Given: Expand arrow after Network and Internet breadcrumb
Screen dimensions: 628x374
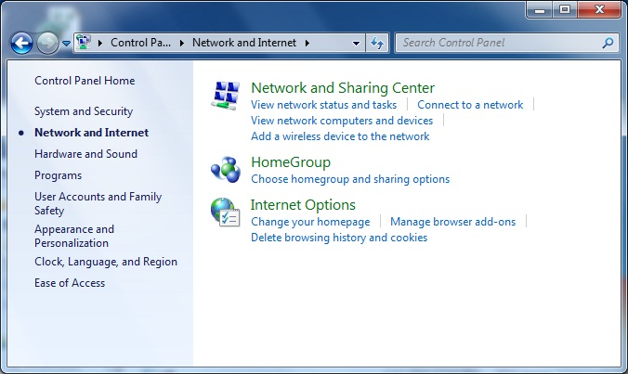Looking at the screenshot, I should (x=307, y=43).
